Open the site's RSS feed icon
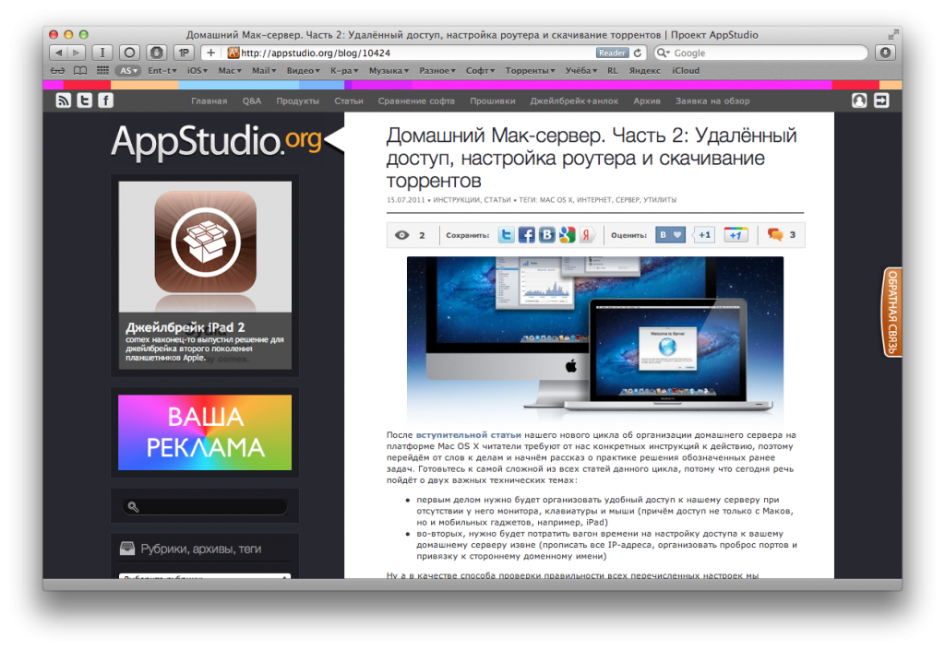 pos(64,100)
